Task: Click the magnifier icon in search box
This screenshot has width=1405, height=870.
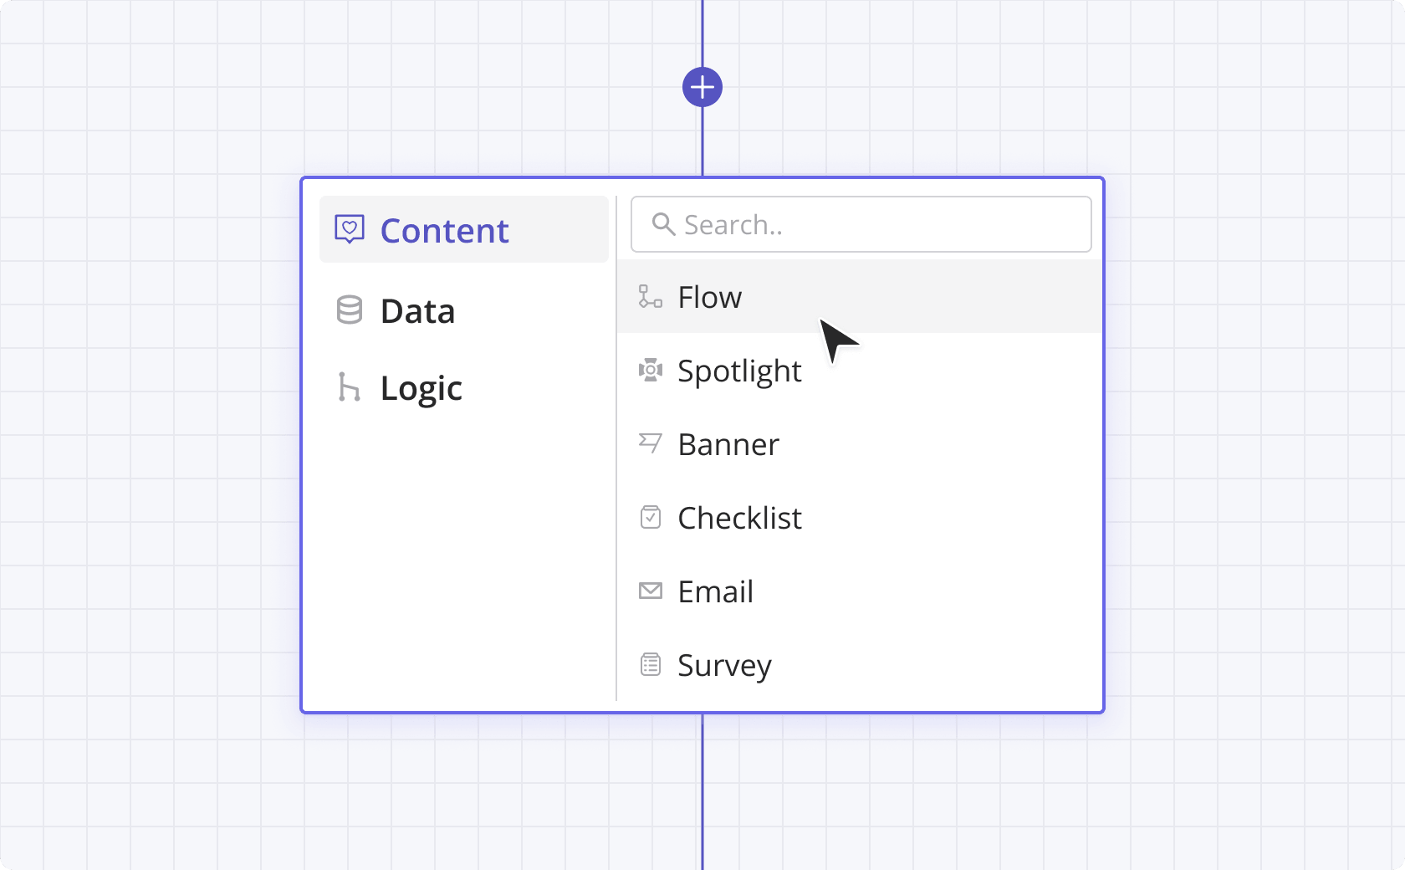Action: (x=663, y=224)
